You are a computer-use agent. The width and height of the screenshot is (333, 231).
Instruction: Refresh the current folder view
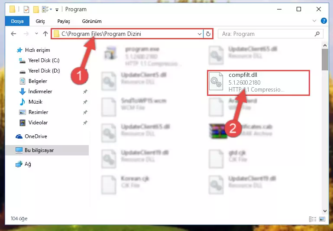tap(208, 34)
